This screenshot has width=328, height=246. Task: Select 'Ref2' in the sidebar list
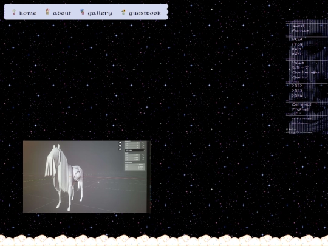click(297, 54)
